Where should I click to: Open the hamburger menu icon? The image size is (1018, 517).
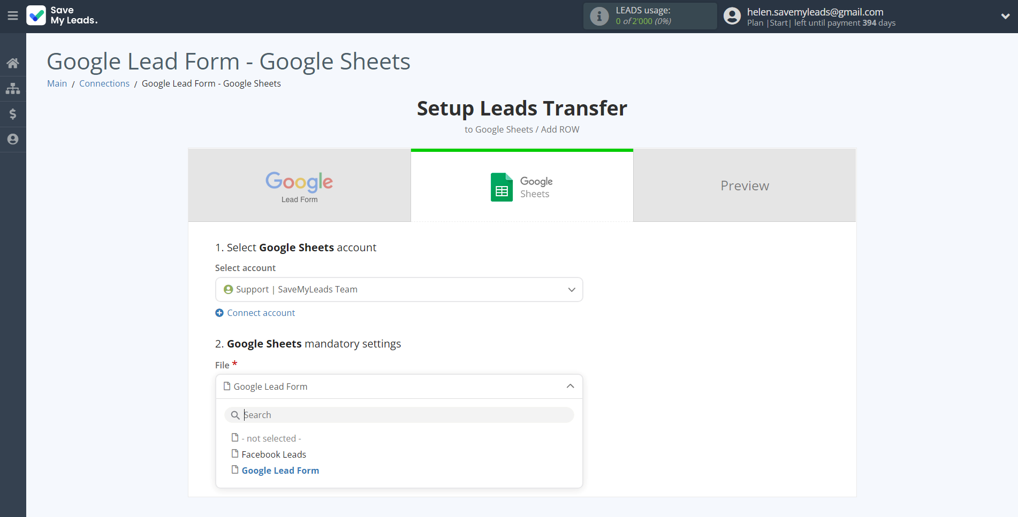pyautogui.click(x=13, y=16)
